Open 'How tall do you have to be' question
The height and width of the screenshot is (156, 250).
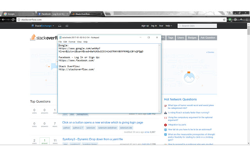point(190,129)
